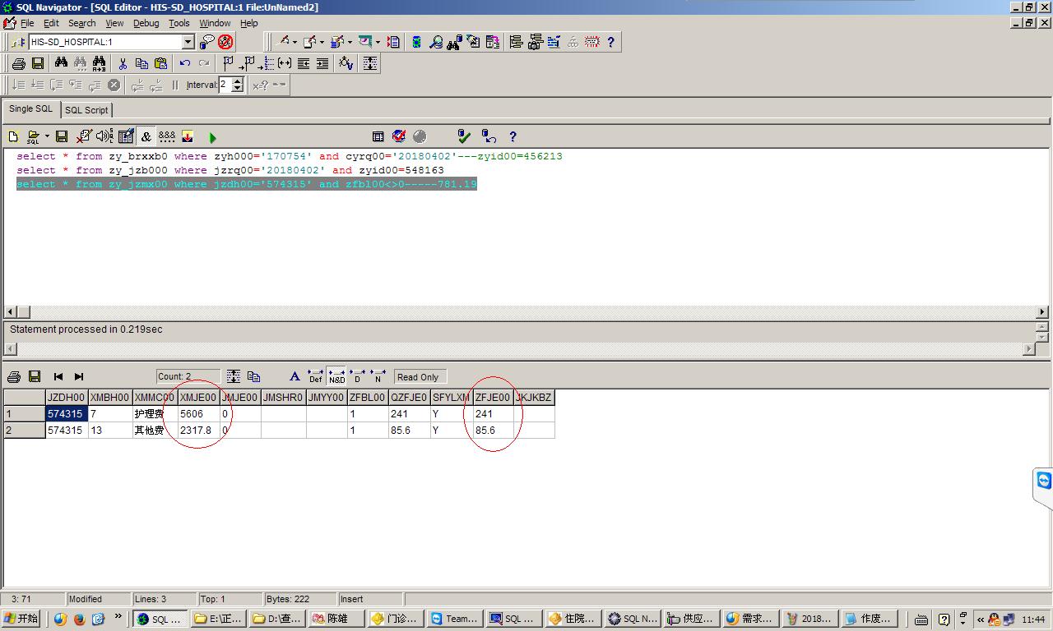Open the Help menu
1053x631 pixels.
click(248, 23)
